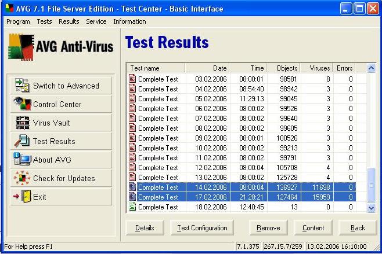Click green report icon of 18.02.2006 test
This screenshot has width=382, height=254.
pos(132,207)
